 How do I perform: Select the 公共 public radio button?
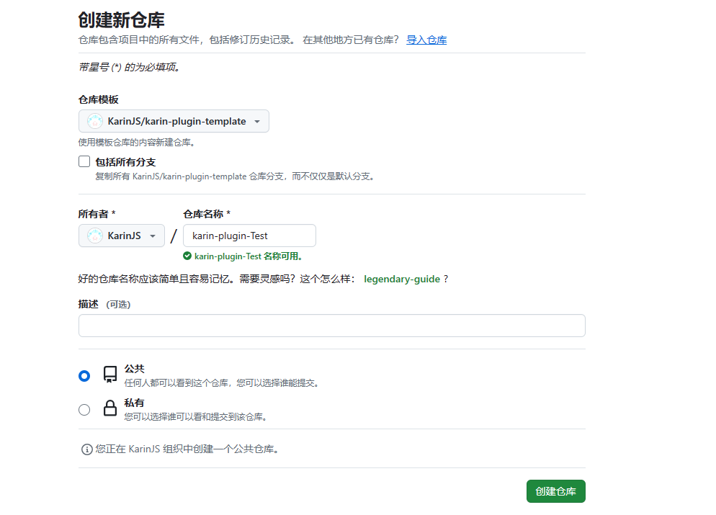(84, 376)
